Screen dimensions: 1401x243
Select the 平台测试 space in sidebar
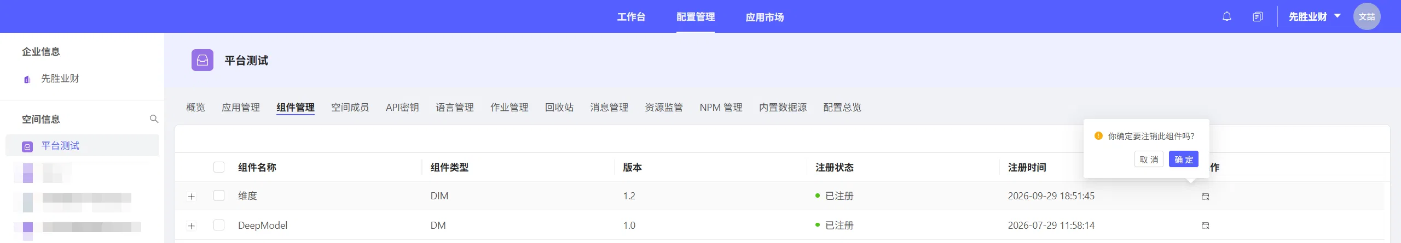tap(82, 146)
